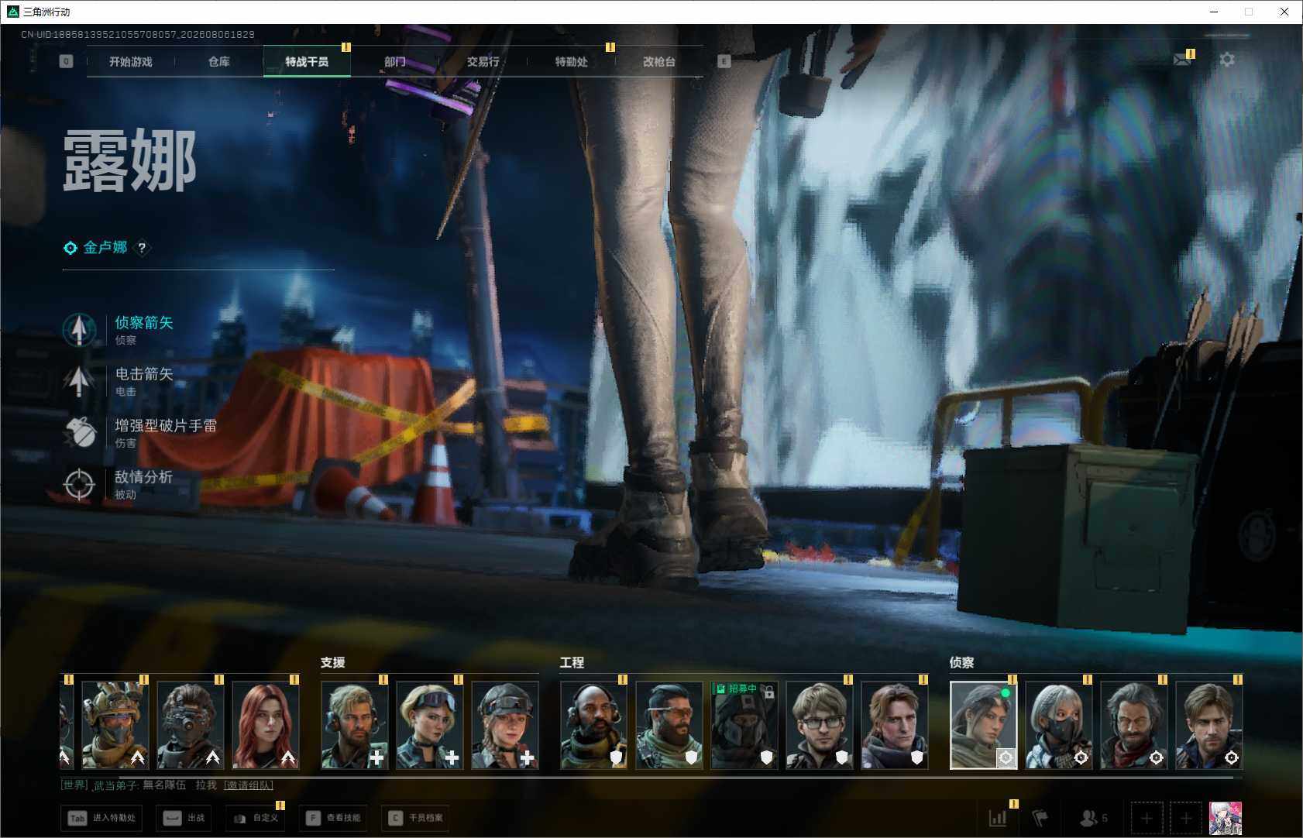Select the clean-shaven brown-haired engineer operator portrait
Screen dimensions: 1303x838
coord(895,725)
